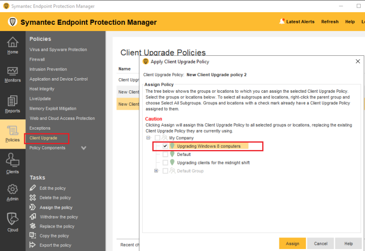Select Upgrading Windows 8 computers tree row
The width and height of the screenshot is (365, 251).
pyautogui.click(x=209, y=146)
